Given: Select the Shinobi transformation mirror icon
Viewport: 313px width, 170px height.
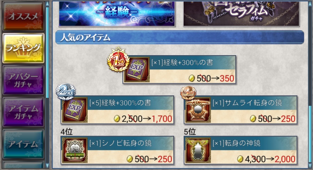Looking at the screenshot, I should [75, 150].
